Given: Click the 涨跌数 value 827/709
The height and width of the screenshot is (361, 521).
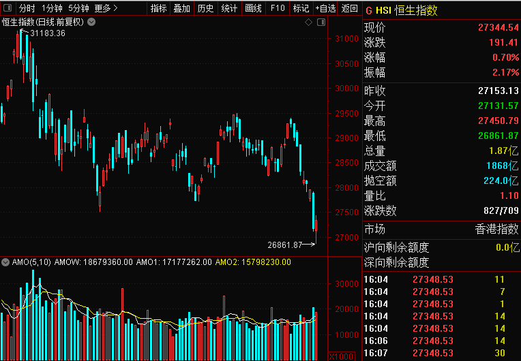Looking at the screenshot, I should 501,210.
